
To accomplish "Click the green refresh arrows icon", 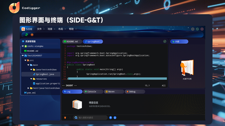I will (x=26, y=35).
